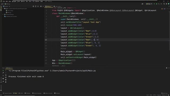Click the Debug bug icon in toolbar

click(x=156, y=4)
